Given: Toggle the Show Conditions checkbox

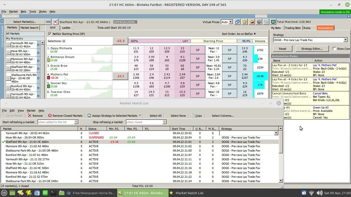Looking at the screenshot, I should point(334,49).
